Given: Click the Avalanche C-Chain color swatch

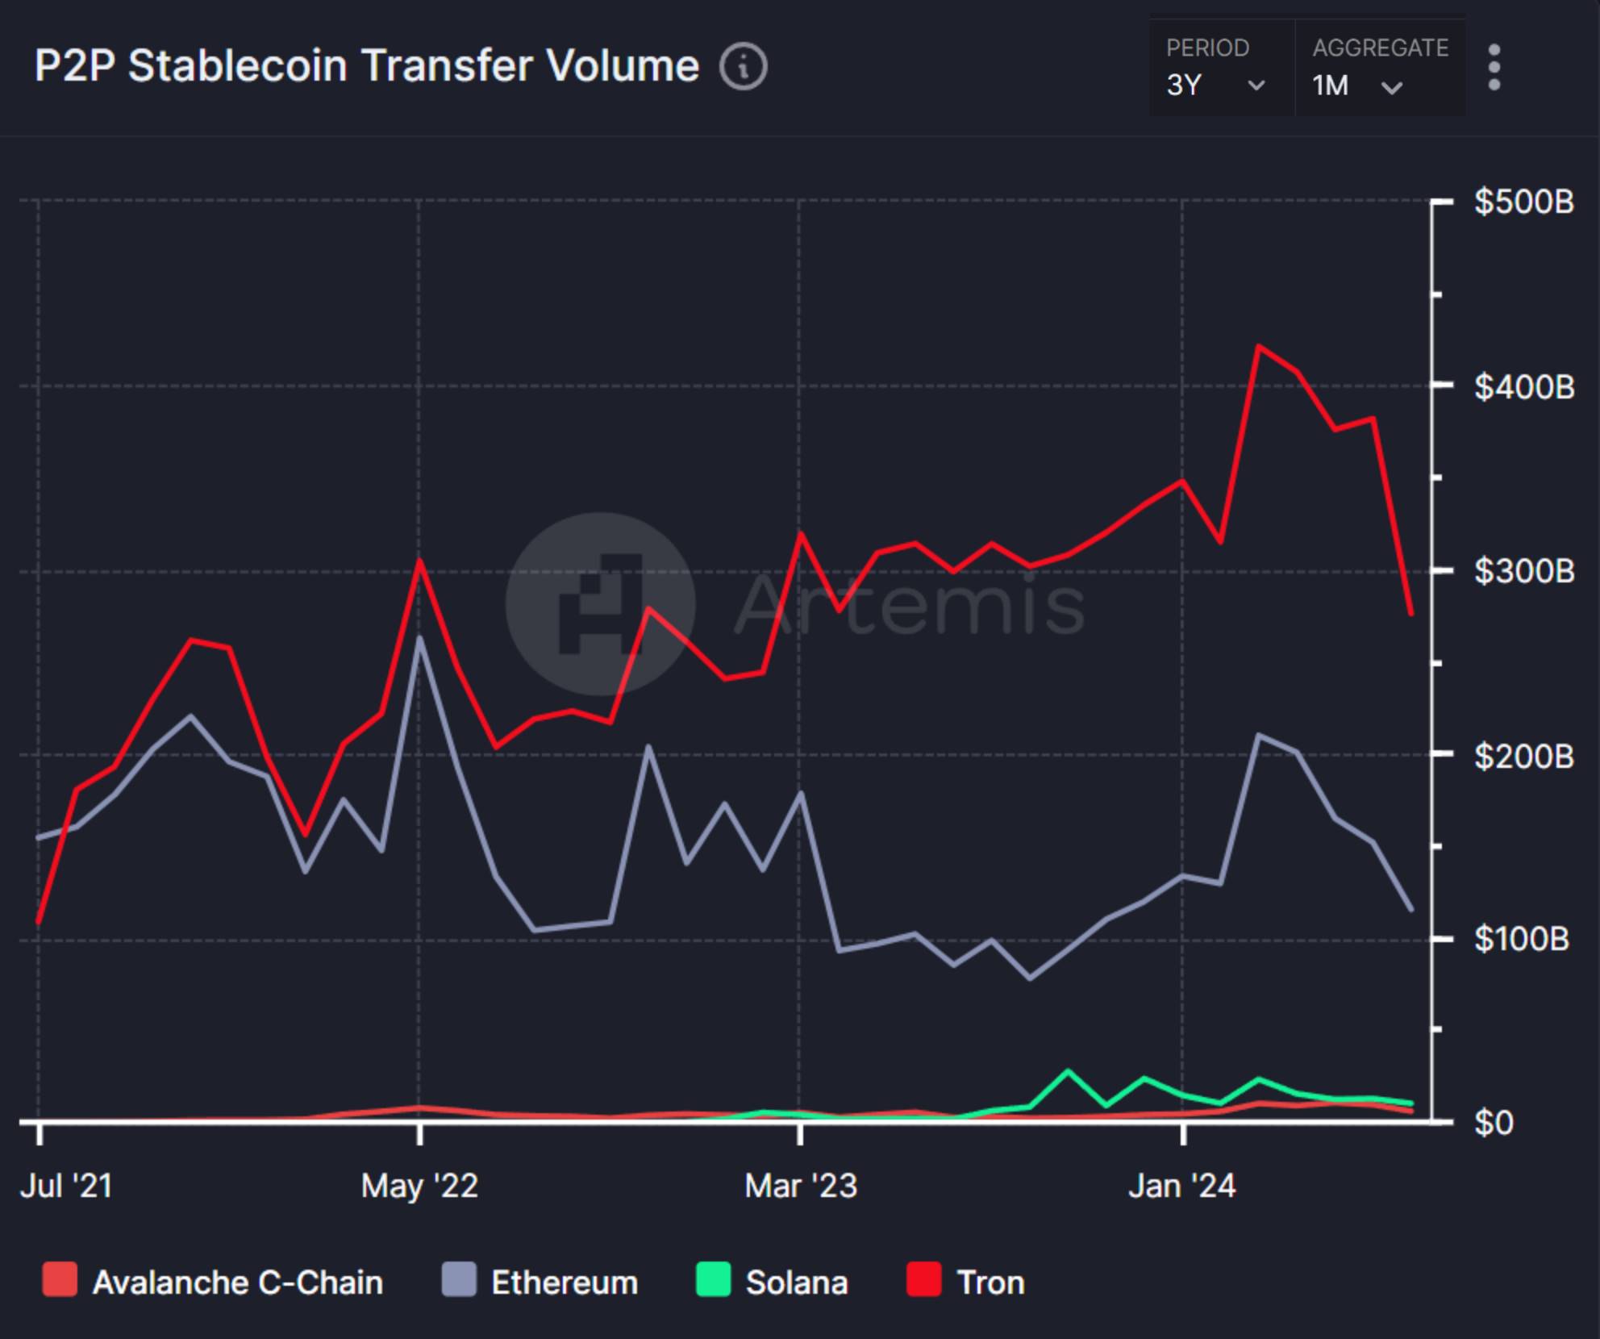Looking at the screenshot, I should click(59, 1280).
